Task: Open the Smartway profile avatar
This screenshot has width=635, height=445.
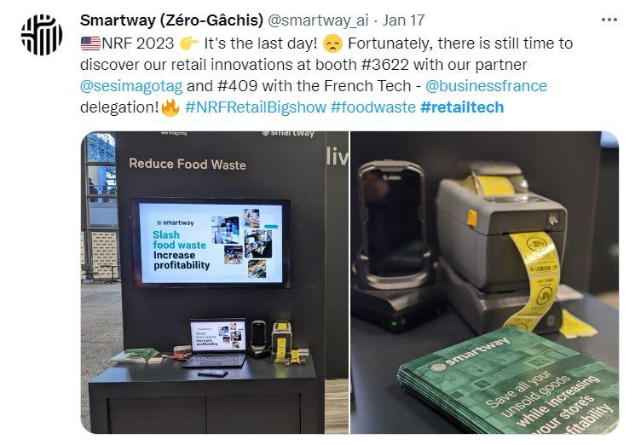Action: coord(42,34)
